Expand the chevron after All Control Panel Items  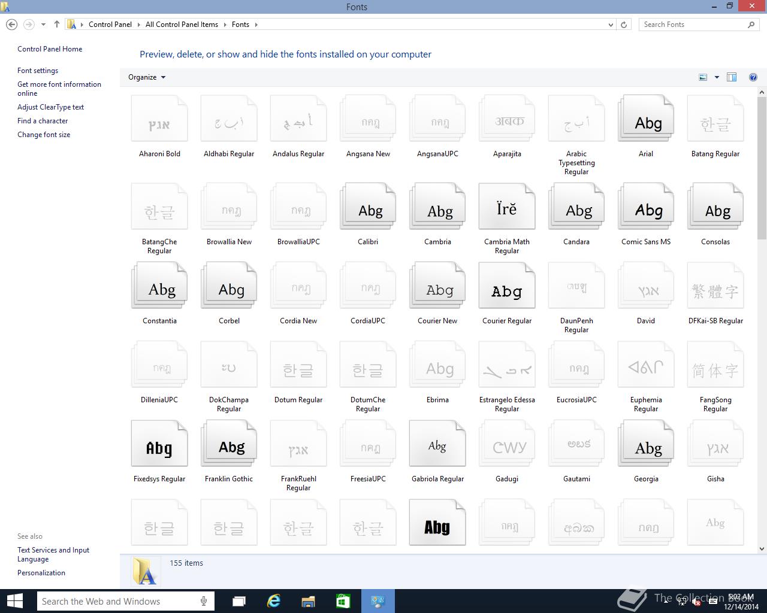pyautogui.click(x=225, y=25)
